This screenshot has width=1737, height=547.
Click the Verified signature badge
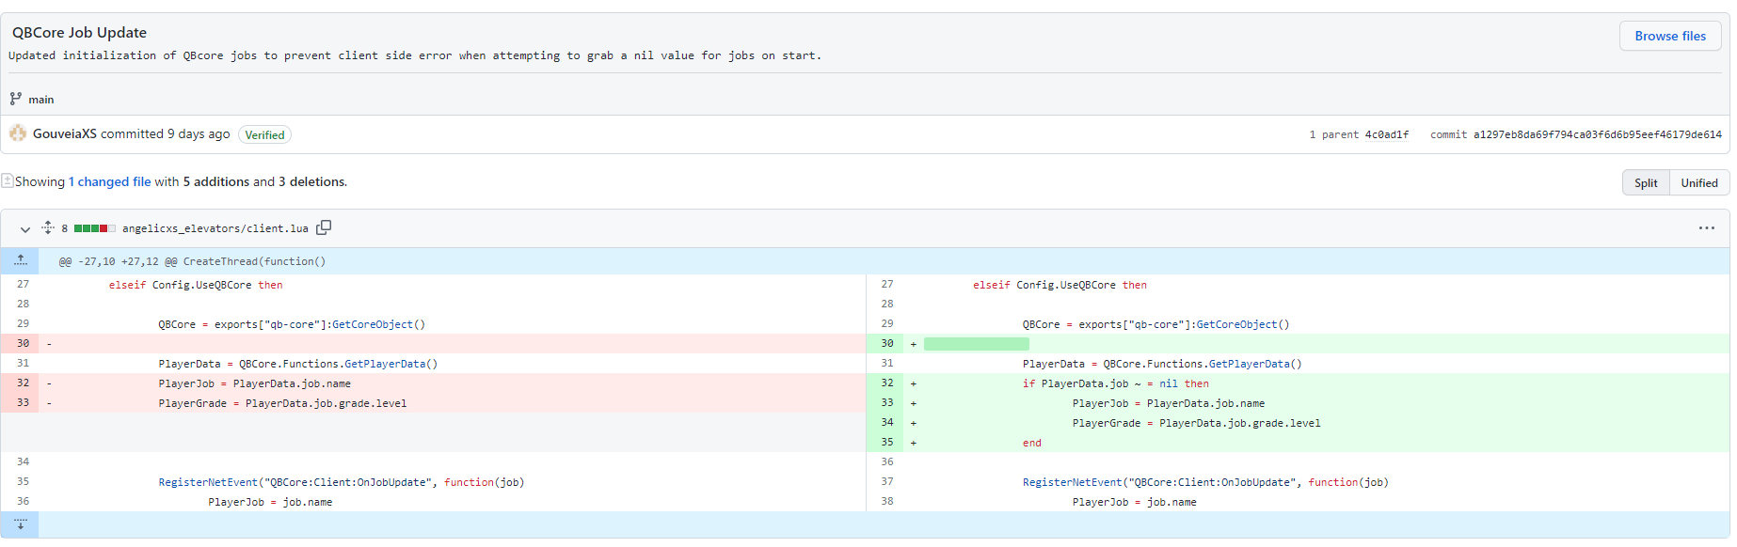coord(264,134)
